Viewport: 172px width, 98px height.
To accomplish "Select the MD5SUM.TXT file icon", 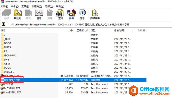I will pos(2,88).
